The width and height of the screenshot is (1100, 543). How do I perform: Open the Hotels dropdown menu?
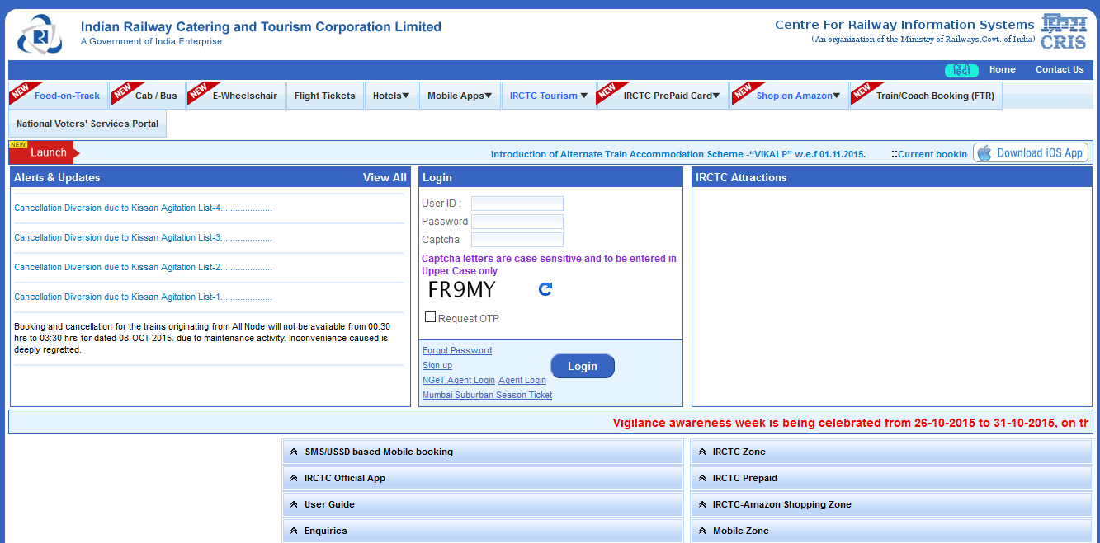pos(390,96)
